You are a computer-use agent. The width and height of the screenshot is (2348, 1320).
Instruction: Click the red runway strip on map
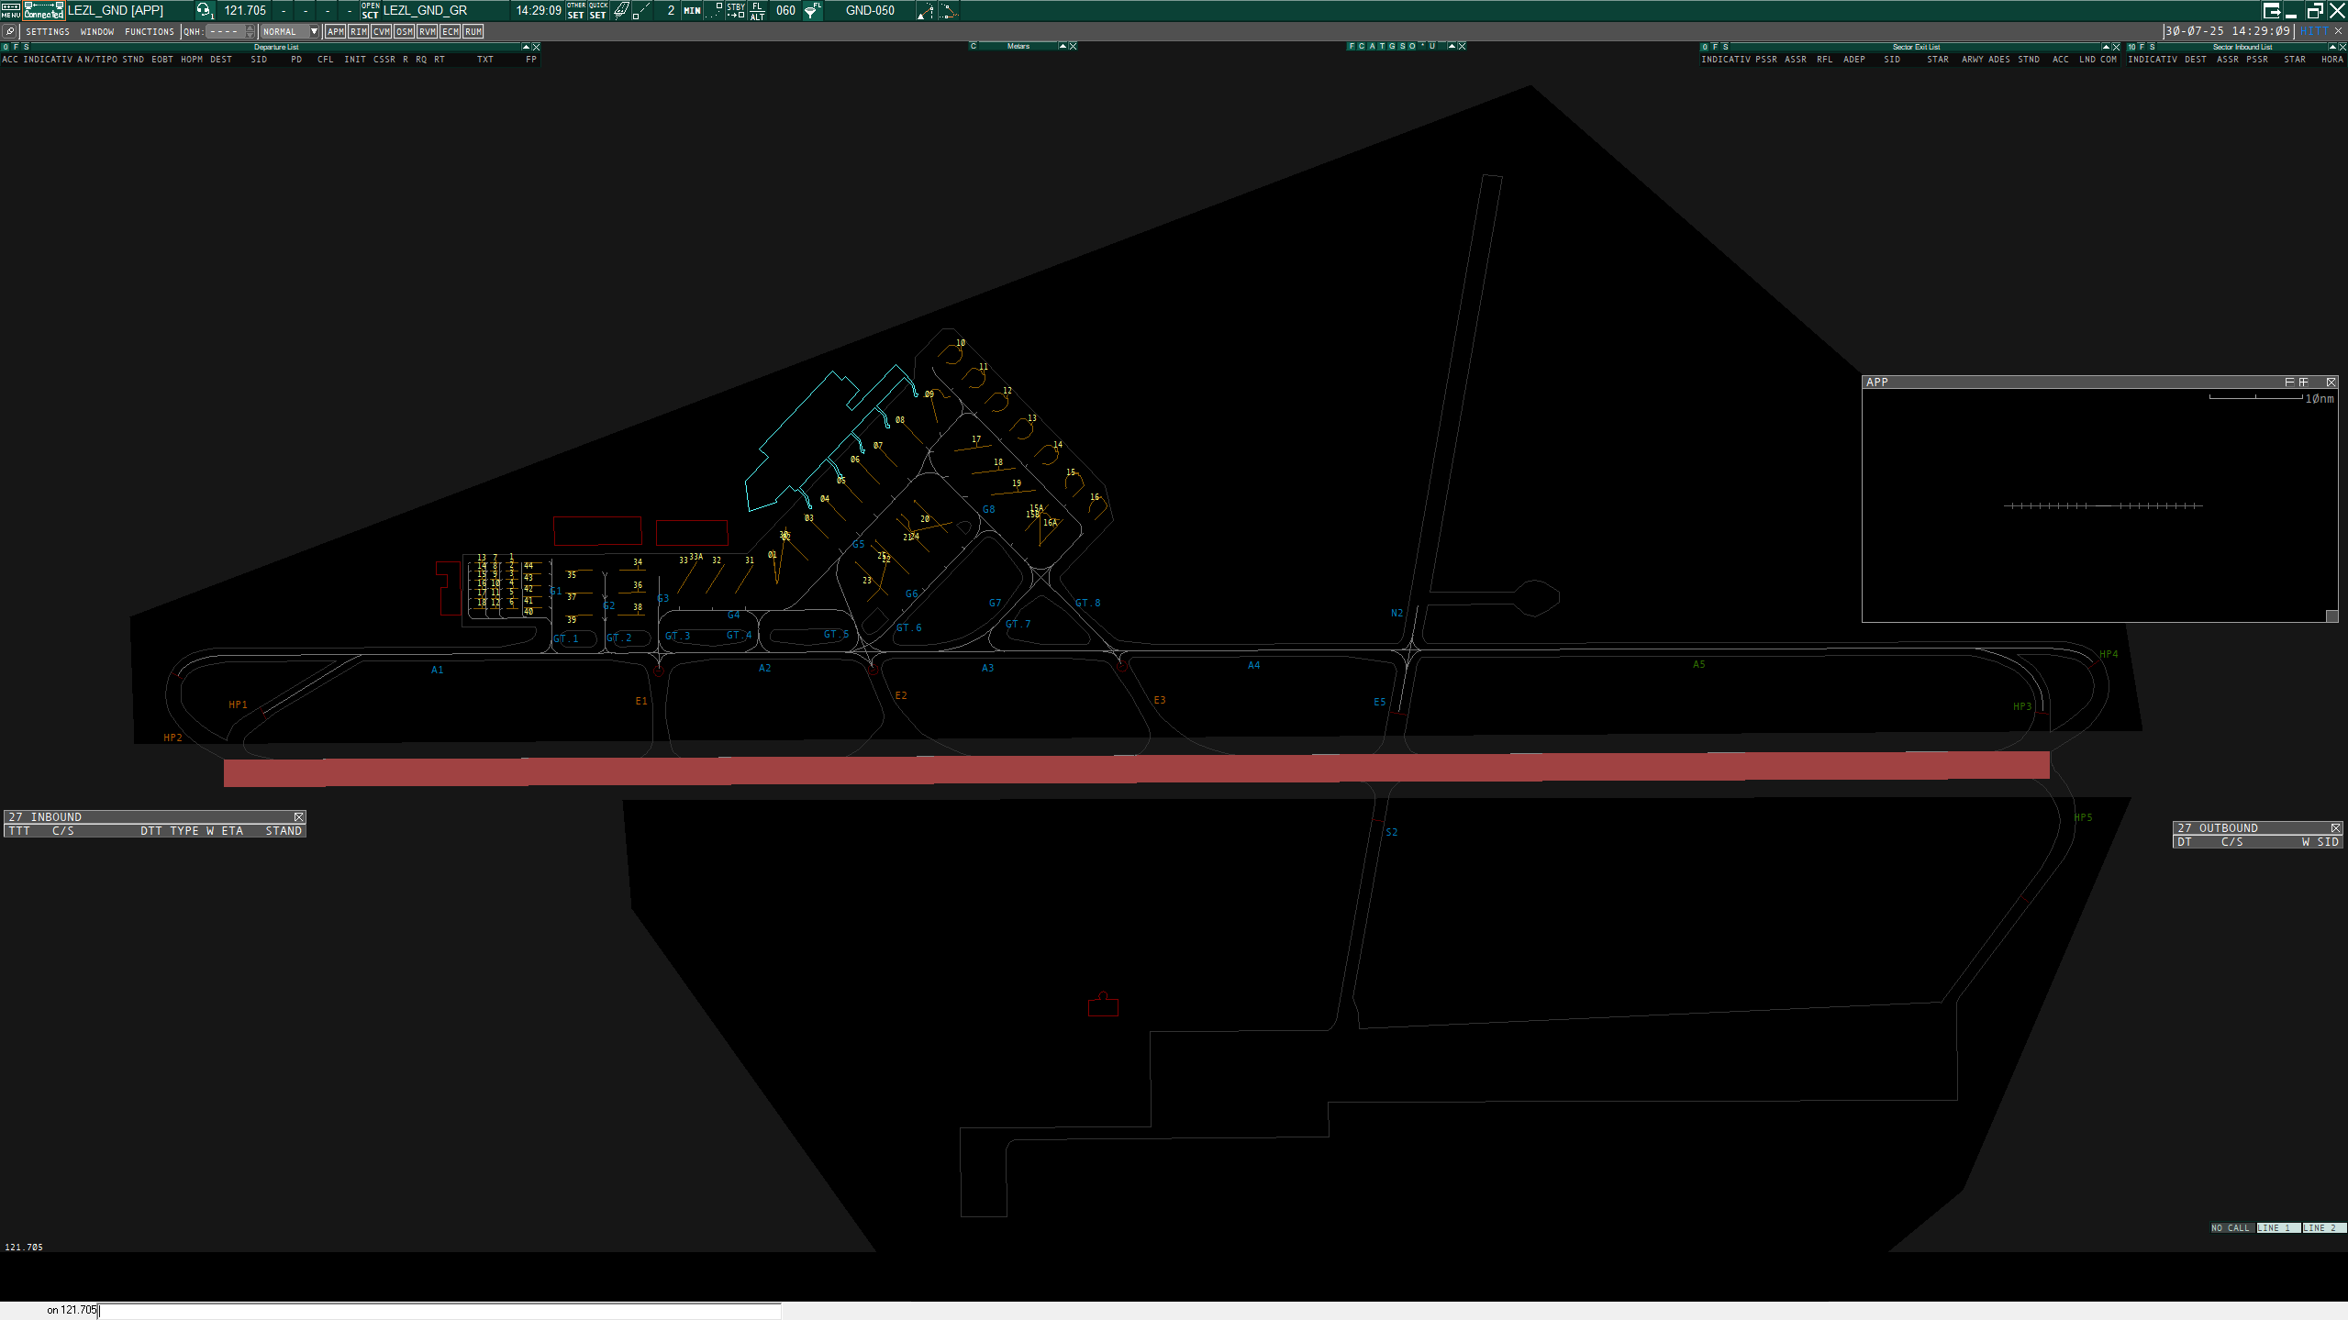(1136, 769)
